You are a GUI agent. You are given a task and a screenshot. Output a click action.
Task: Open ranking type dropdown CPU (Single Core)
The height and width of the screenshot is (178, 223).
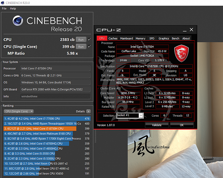(x=19, y=111)
